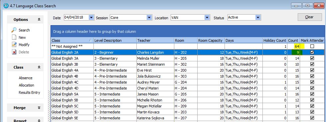
Task: Sort by the Count column header
Action: click(x=293, y=40)
